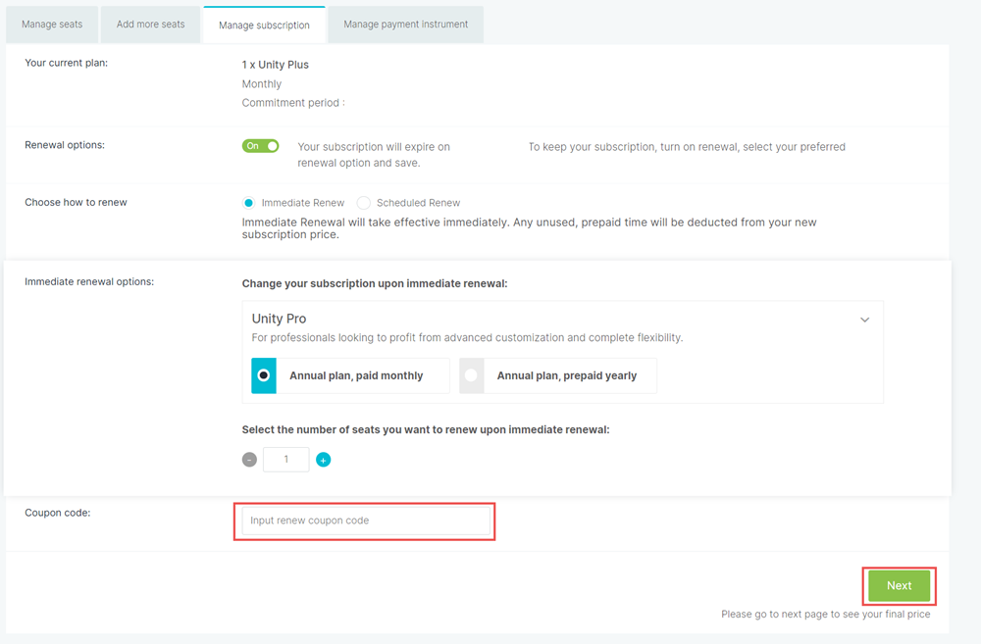Click the '1 x Unity Plus' plan text

coord(276,65)
